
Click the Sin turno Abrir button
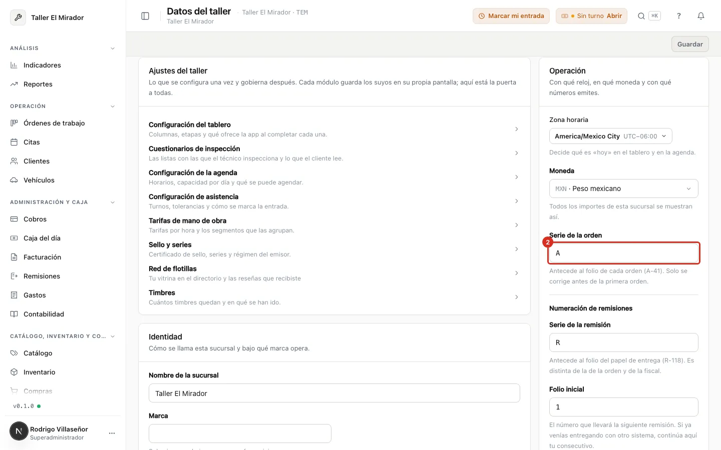coord(591,16)
